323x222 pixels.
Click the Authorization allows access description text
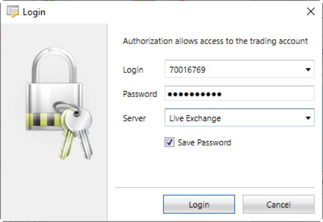(x=216, y=41)
